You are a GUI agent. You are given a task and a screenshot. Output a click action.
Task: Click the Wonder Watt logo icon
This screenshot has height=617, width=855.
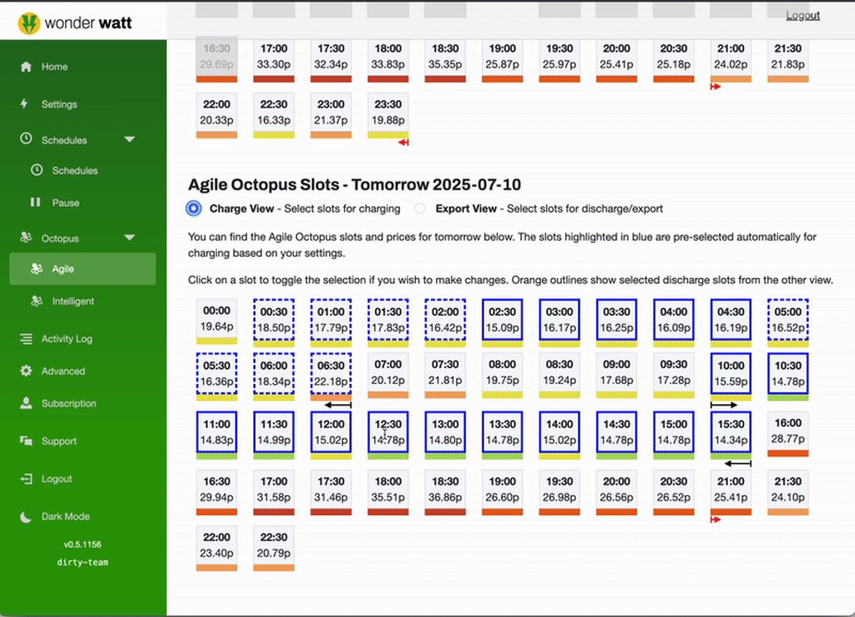click(29, 23)
